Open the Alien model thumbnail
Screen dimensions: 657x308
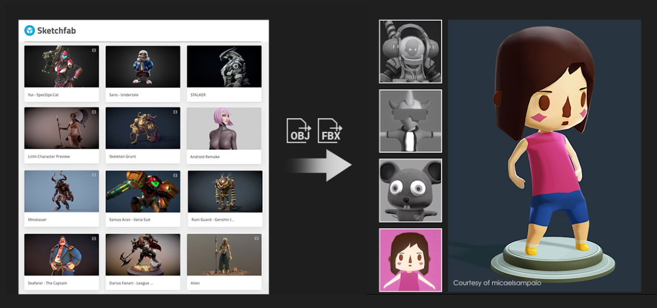[225, 255]
